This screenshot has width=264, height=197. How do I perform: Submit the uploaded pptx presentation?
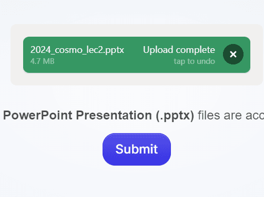point(137,149)
